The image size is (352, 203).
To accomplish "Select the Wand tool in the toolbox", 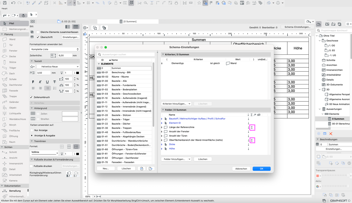I will (12, 39).
